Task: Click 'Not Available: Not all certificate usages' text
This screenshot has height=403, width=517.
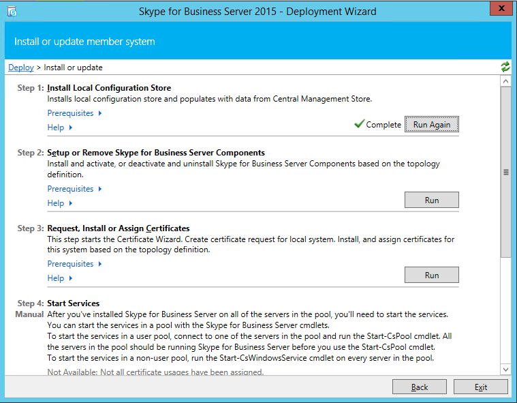Action: click(x=155, y=372)
